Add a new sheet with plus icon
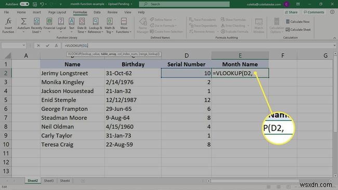The height and width of the screenshot is (190, 338). (83, 181)
